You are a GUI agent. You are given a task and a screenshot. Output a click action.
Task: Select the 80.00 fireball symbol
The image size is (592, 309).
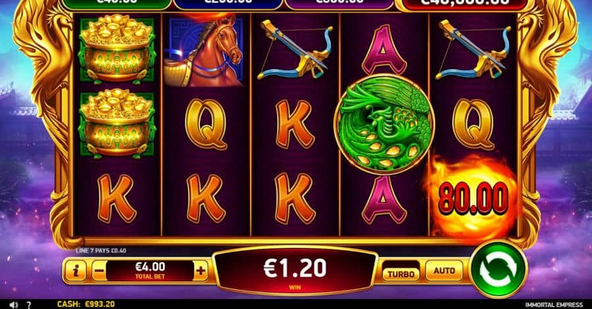pyautogui.click(x=473, y=198)
